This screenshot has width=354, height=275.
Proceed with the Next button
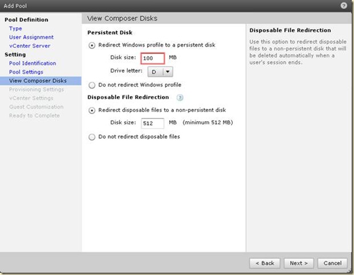pos(299,263)
